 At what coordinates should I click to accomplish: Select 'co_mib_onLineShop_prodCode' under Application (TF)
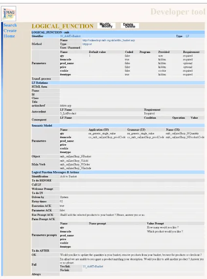click(107, 137)
